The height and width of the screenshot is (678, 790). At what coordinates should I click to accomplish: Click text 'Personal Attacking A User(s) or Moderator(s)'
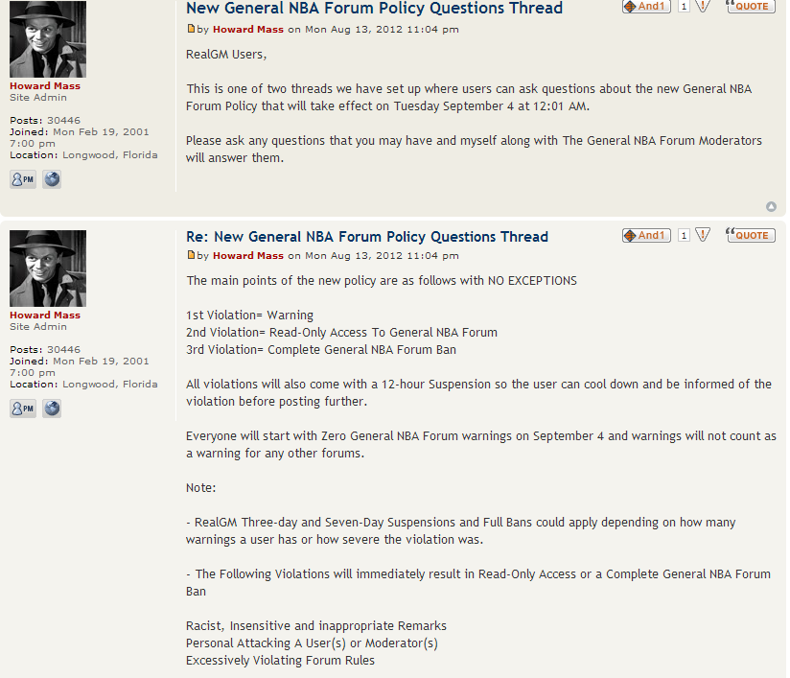[312, 643]
